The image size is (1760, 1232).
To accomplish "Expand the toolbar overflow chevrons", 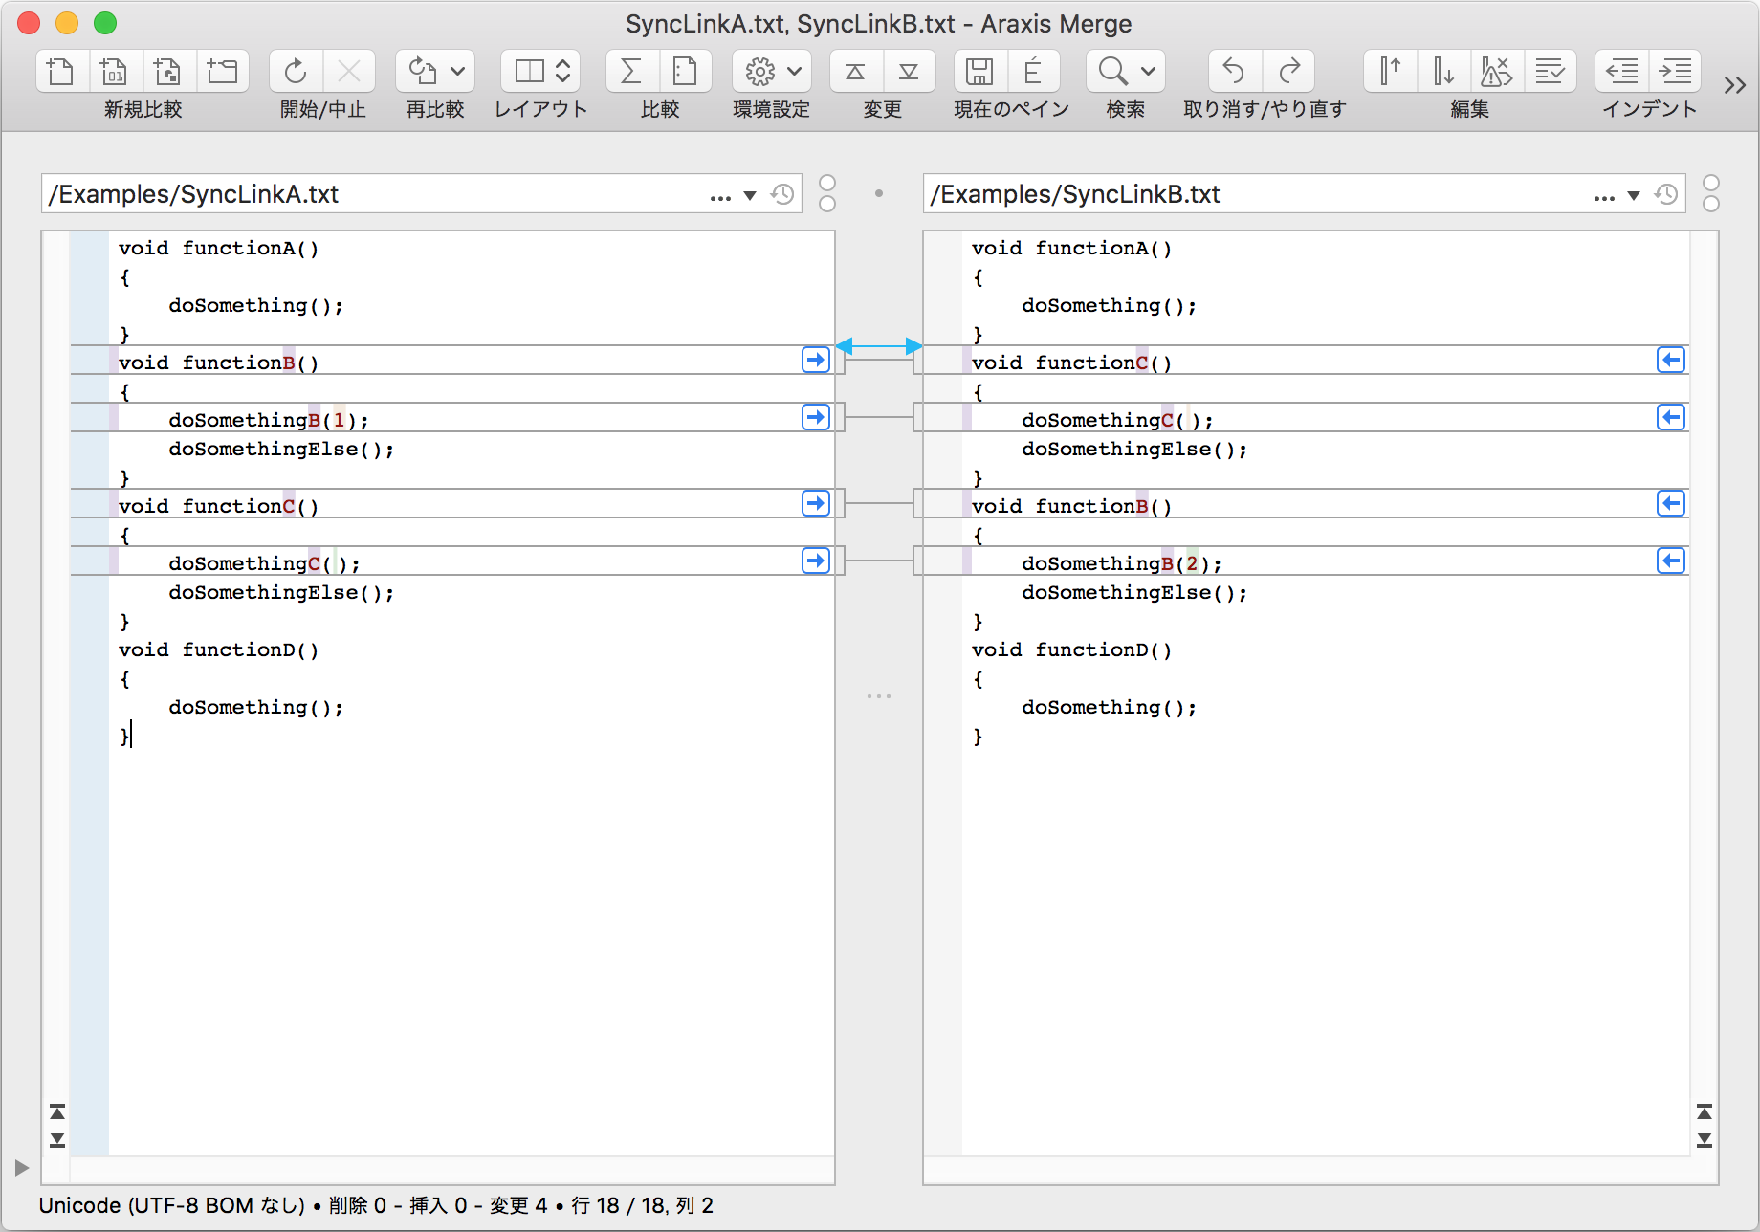I will (1734, 85).
